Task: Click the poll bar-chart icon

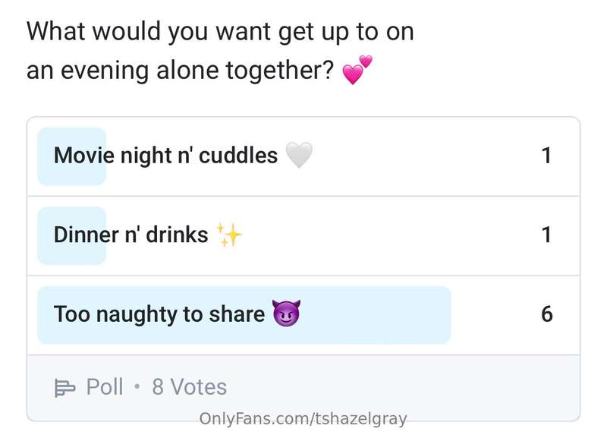Action: tap(64, 388)
